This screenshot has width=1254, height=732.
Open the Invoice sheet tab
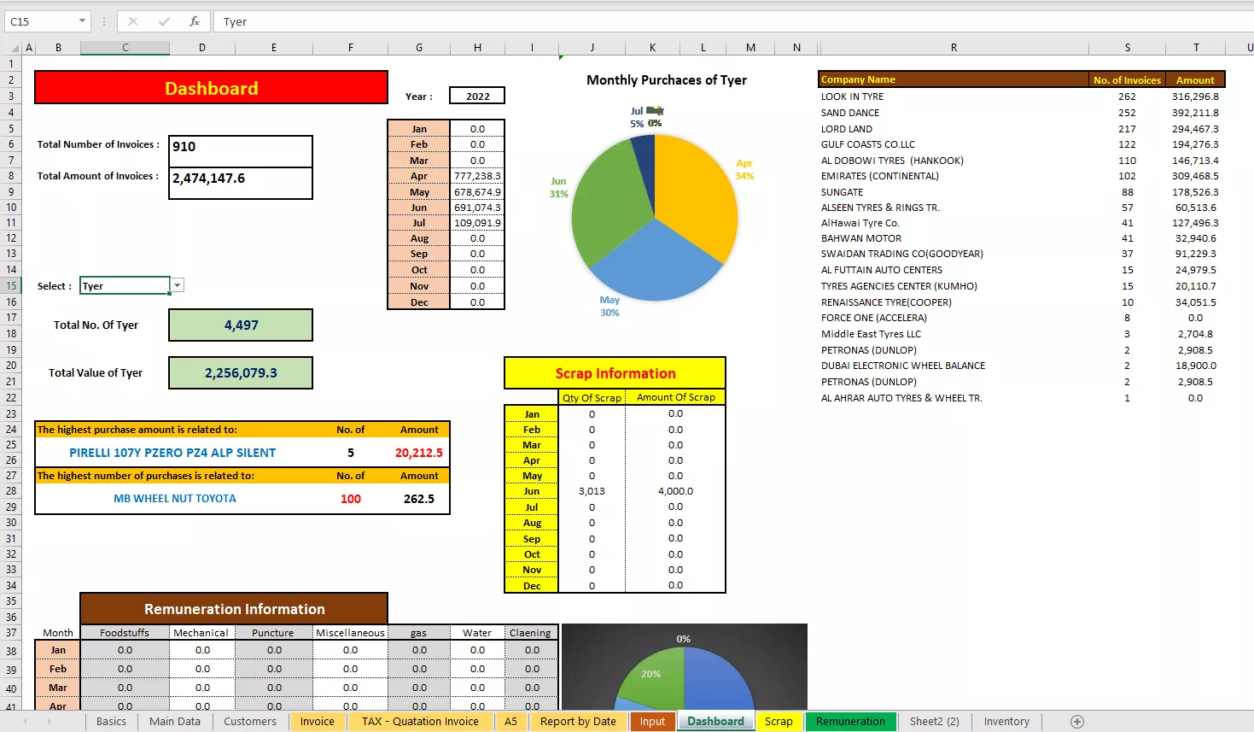(318, 722)
